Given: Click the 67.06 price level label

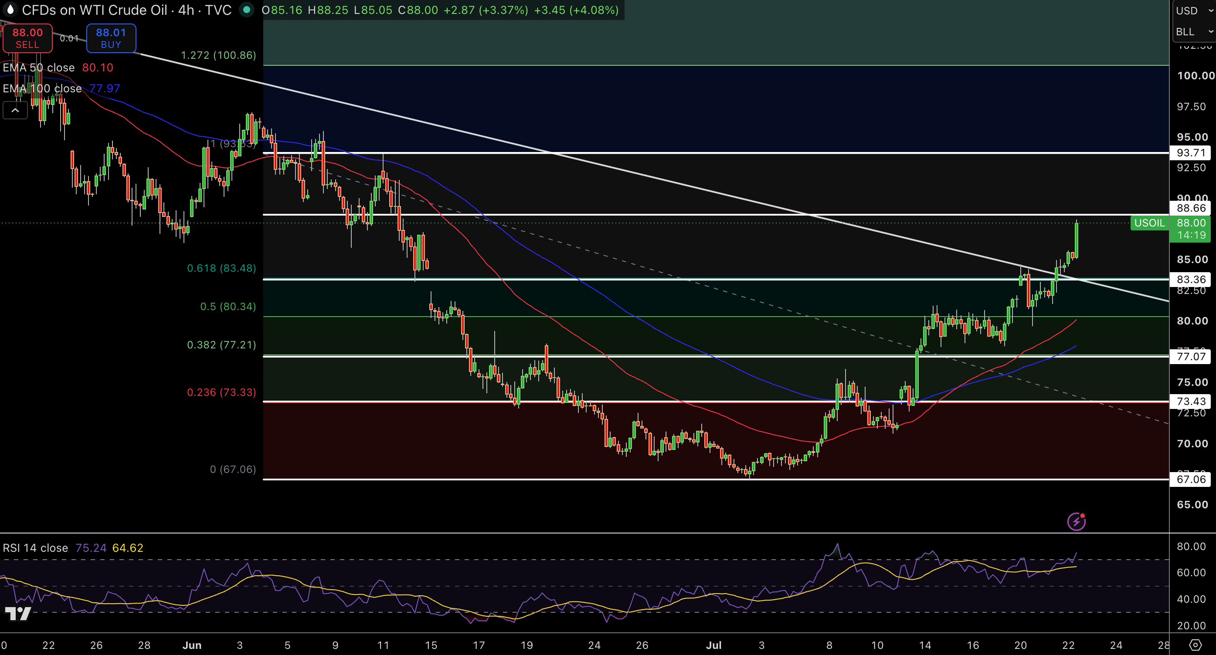Looking at the screenshot, I should point(1191,479).
